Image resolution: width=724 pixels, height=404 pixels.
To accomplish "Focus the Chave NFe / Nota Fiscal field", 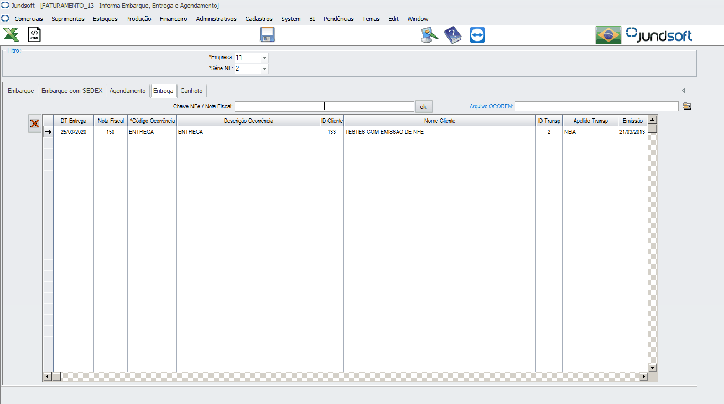I will tap(324, 106).
